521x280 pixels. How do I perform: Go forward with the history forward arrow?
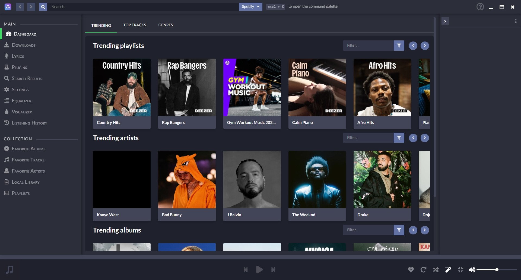pos(31,7)
